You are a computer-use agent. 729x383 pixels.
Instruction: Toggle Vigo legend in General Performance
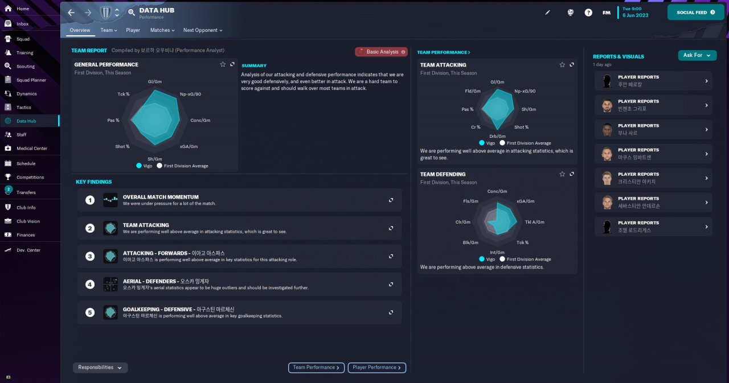pyautogui.click(x=144, y=166)
